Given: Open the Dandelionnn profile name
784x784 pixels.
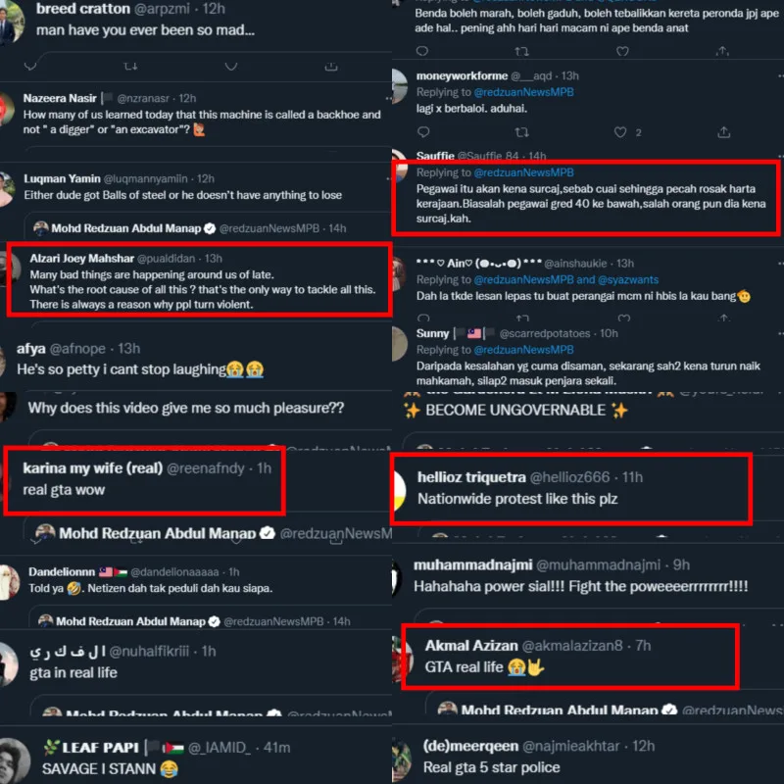Looking at the screenshot, I should [x=62, y=571].
